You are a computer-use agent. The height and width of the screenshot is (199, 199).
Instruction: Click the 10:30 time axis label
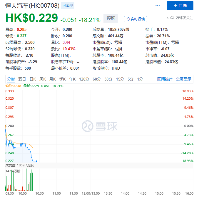pyautogui.click(x=39, y=193)
